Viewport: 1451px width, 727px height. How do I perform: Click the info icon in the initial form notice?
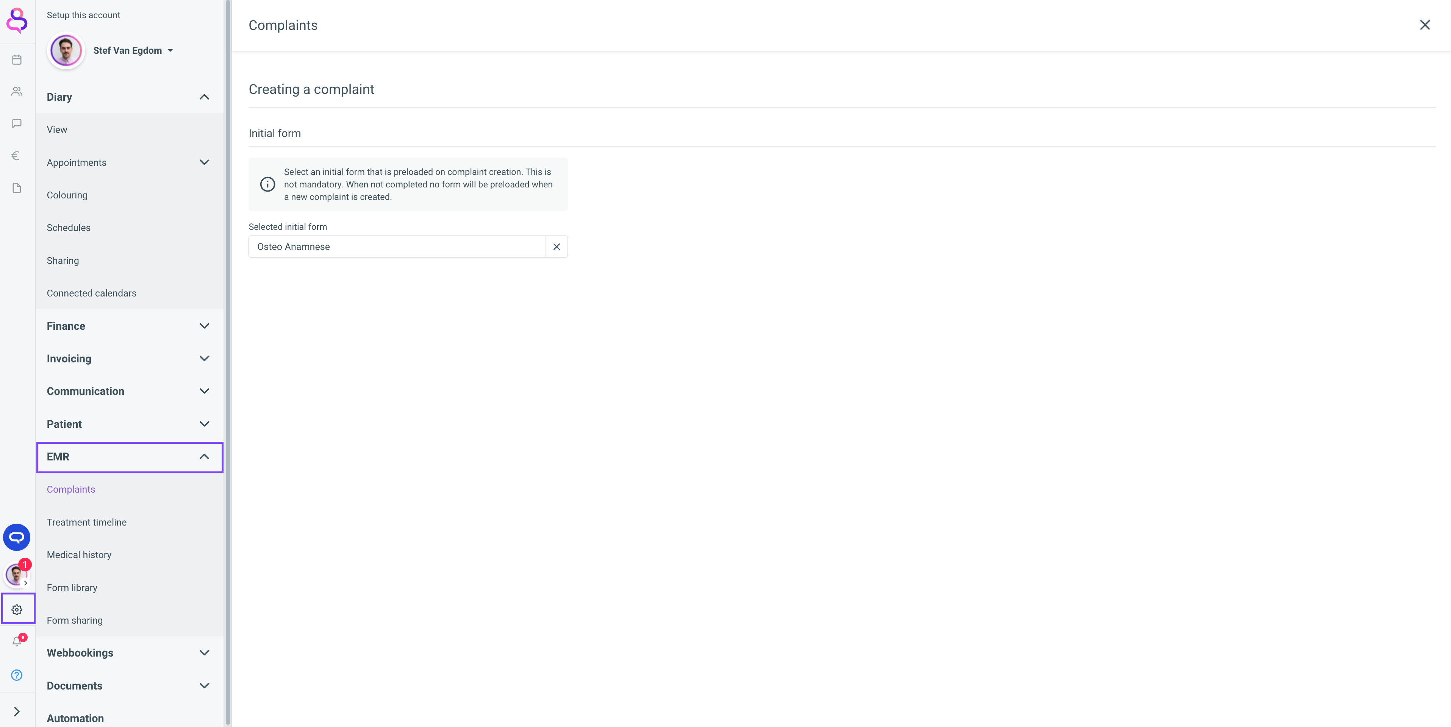[x=267, y=184]
